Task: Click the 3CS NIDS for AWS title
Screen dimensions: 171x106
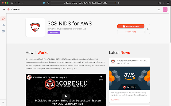Action: (69, 24)
